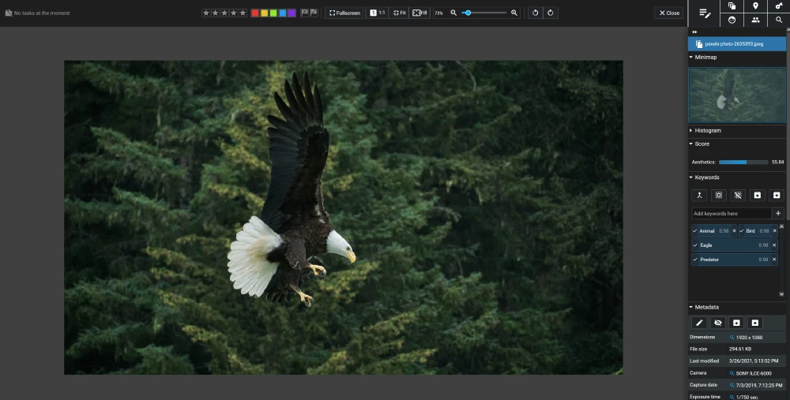This screenshot has width=790, height=400.
Task: Adjust the zoom level slider
Action: pyautogui.click(x=483, y=13)
